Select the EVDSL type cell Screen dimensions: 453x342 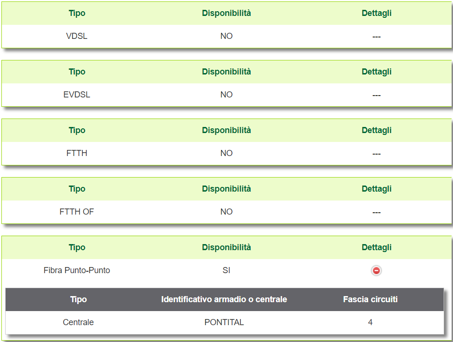click(77, 95)
